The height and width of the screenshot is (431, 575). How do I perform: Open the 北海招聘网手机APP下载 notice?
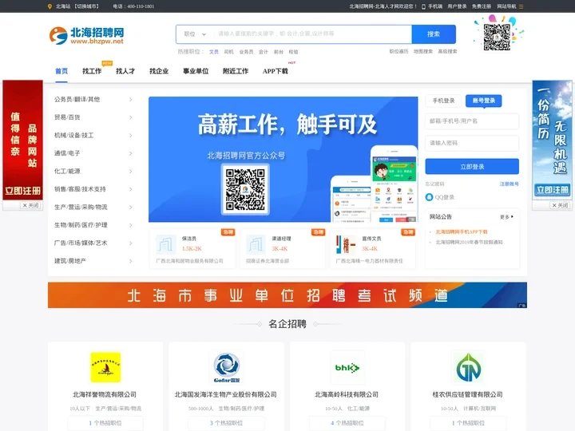coord(462,231)
